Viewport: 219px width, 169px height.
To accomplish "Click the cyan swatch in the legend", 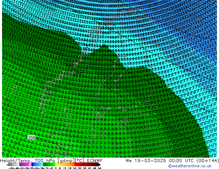I will point(42,165).
